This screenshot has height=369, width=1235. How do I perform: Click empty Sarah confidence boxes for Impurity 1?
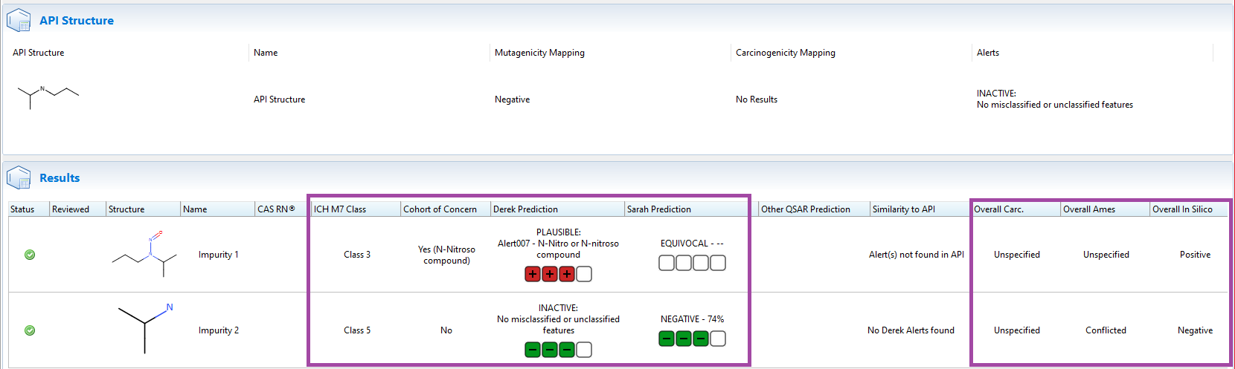[692, 263]
